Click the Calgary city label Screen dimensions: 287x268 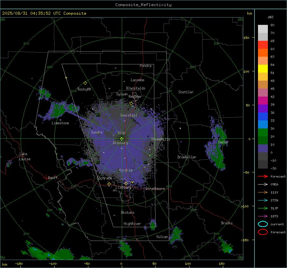point(124,187)
